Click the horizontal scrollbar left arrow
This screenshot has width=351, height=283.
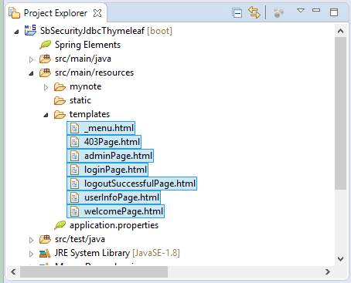pyautogui.click(x=13, y=271)
